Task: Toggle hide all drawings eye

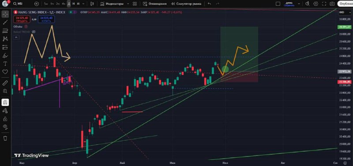Action: [x=5, y=127]
